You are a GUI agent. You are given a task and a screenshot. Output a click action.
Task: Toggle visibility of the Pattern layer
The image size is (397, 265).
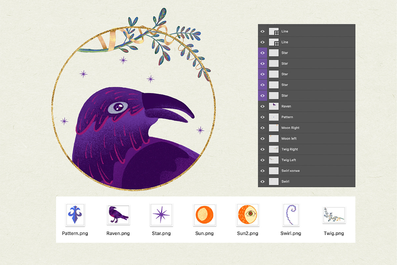click(x=263, y=117)
